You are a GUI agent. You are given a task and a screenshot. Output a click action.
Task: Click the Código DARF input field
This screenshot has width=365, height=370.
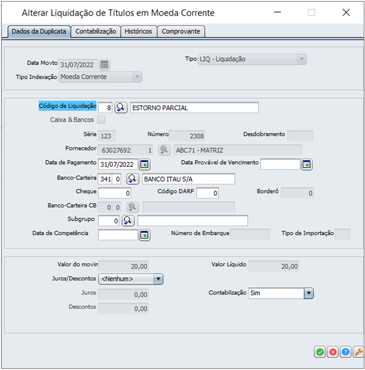207,193
